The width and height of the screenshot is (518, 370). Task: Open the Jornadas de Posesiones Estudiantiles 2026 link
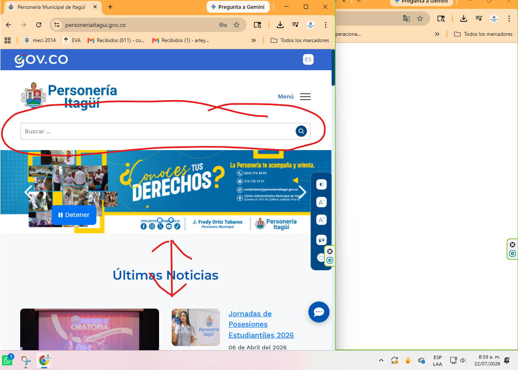261,324
